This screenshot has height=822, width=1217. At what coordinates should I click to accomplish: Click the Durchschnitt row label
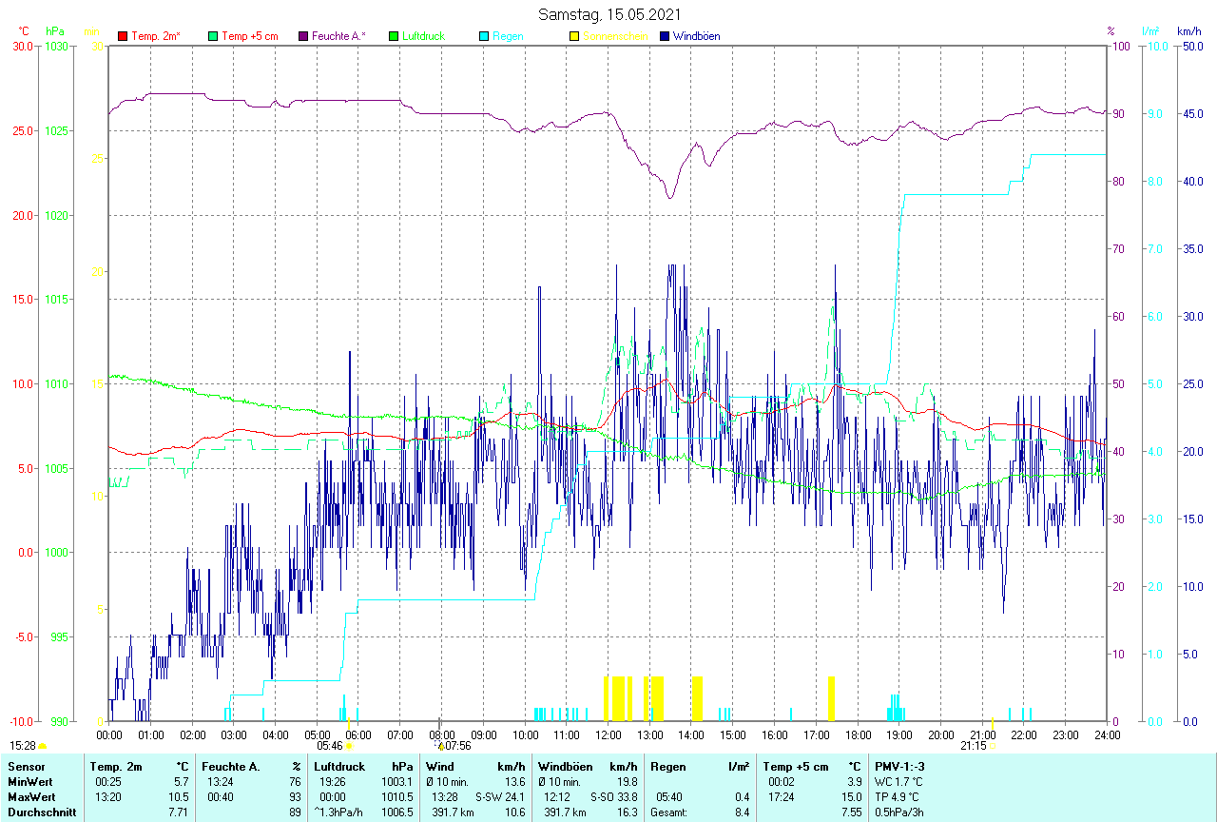coord(41,812)
